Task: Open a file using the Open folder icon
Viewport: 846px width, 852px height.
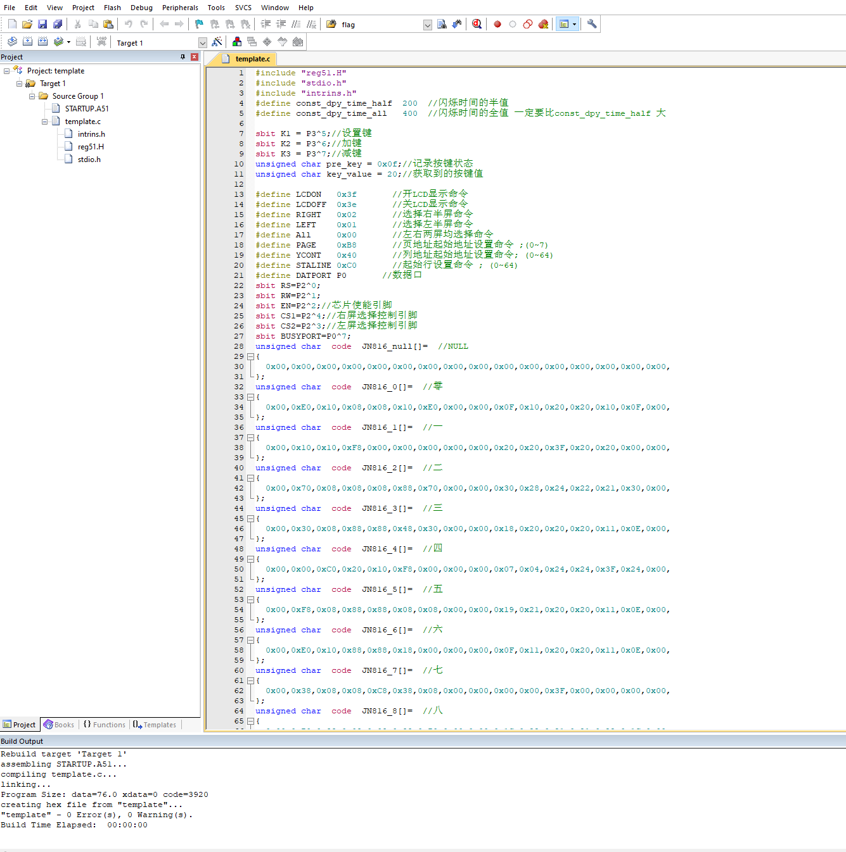Action: click(27, 24)
